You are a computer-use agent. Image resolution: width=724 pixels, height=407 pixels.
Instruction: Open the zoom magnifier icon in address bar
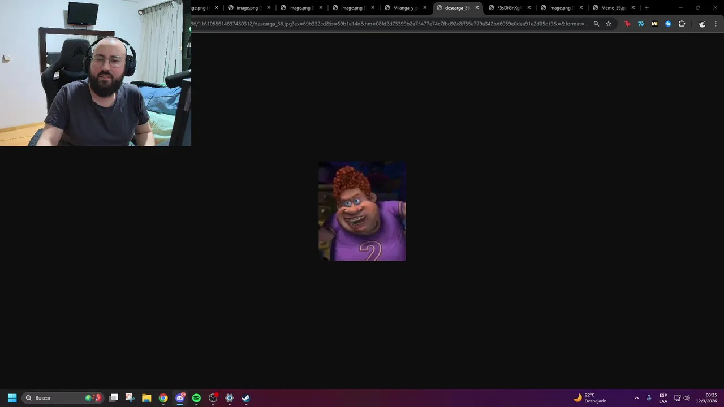(x=596, y=24)
